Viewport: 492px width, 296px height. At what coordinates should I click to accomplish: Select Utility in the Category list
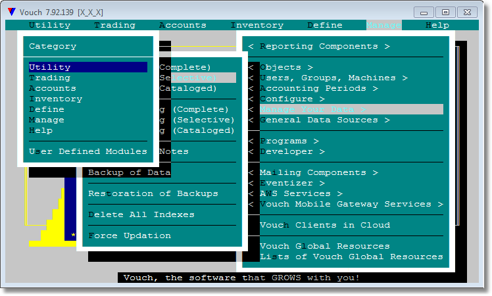click(x=88, y=67)
